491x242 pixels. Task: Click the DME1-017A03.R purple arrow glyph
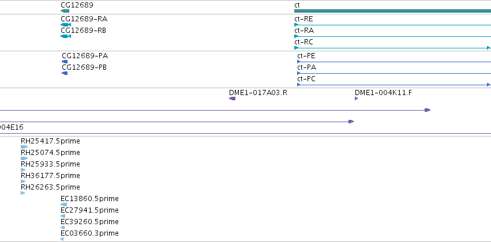click(x=233, y=99)
